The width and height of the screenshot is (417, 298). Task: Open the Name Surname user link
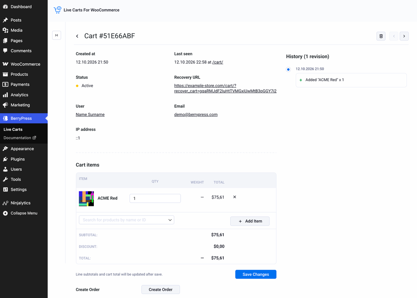click(90, 114)
